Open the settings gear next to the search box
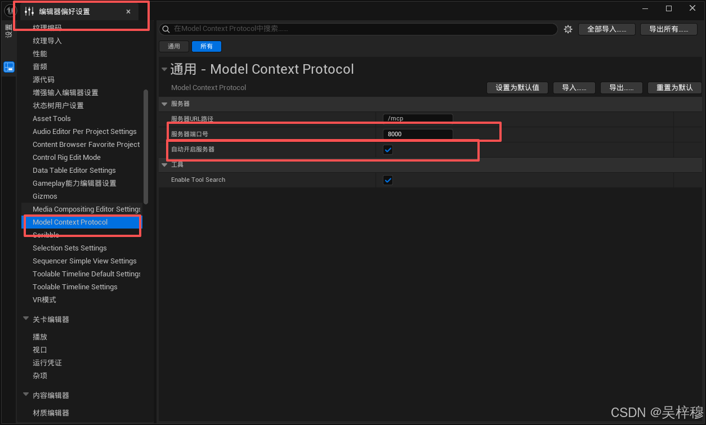This screenshot has width=706, height=425. tap(568, 29)
